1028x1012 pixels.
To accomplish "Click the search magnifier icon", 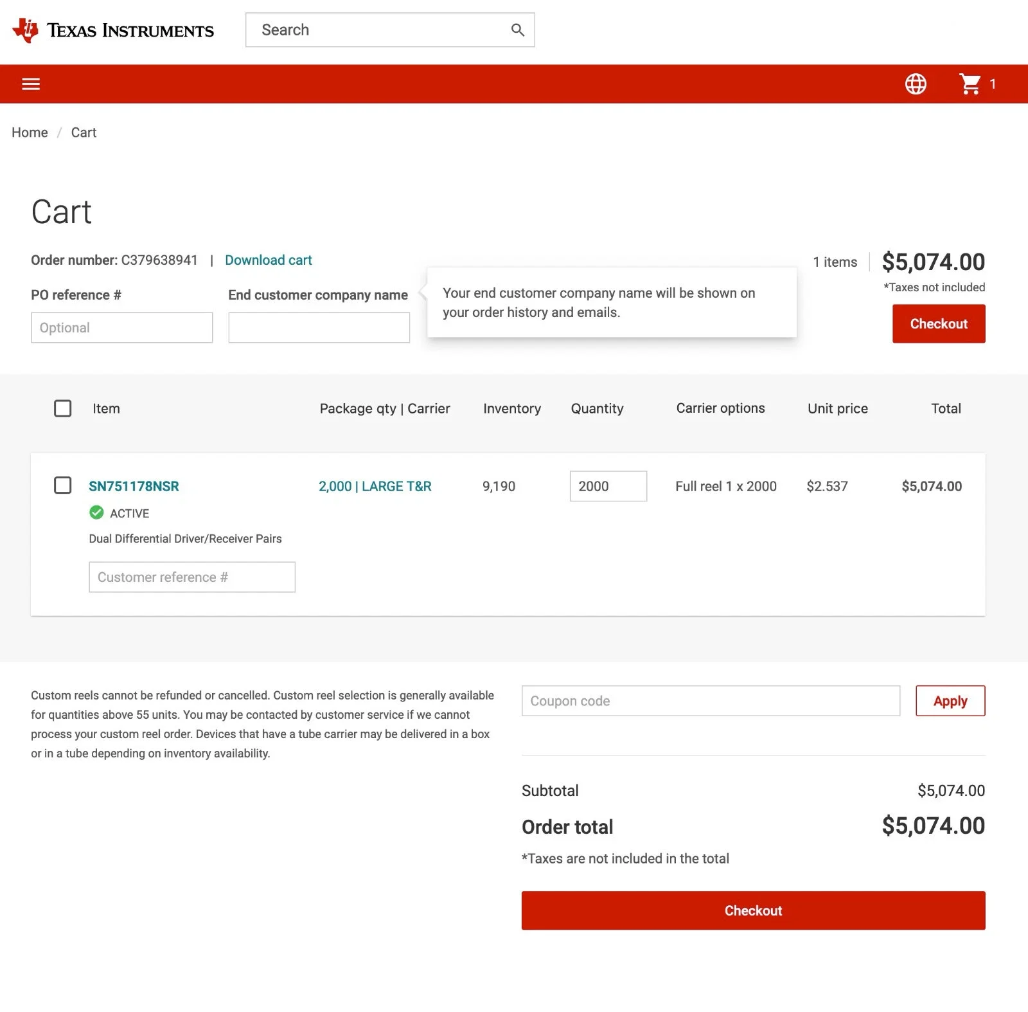I will [518, 30].
